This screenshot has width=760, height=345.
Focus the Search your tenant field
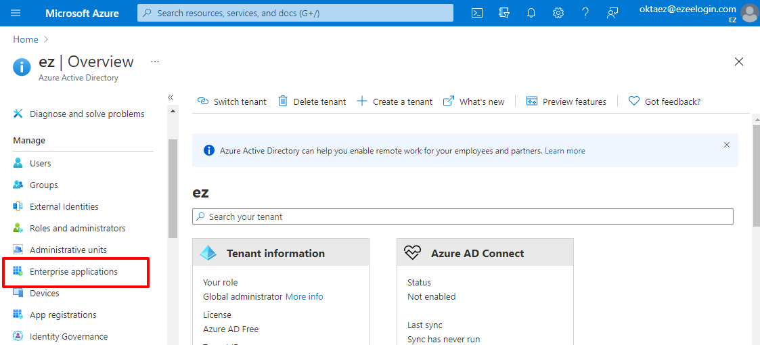tap(463, 216)
